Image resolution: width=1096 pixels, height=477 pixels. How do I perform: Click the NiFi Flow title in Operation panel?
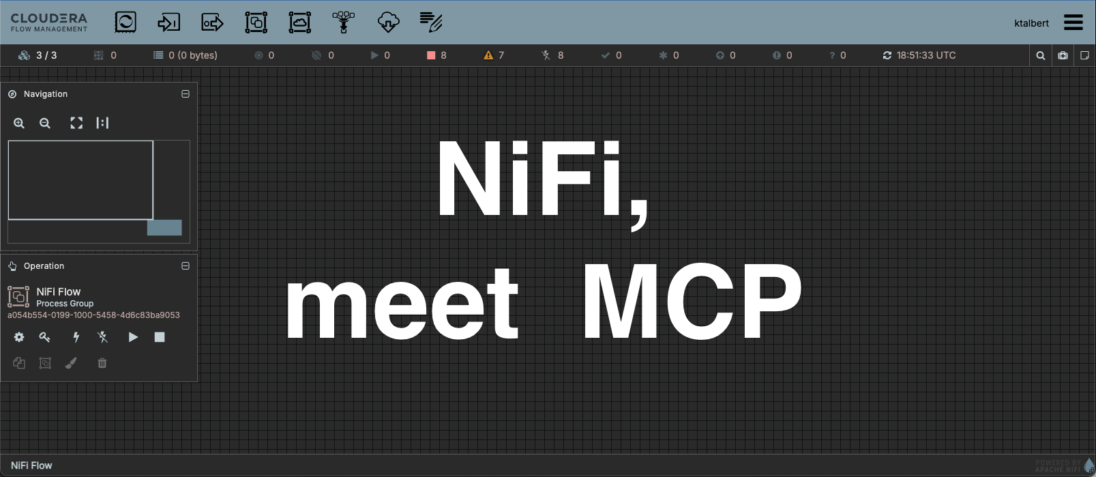click(x=58, y=291)
